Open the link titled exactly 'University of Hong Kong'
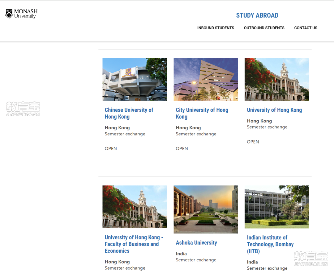The height and width of the screenshot is (273, 334). tap(274, 110)
